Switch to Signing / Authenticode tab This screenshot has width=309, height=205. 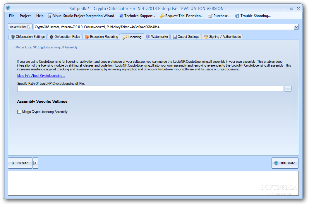pyautogui.click(x=222, y=37)
